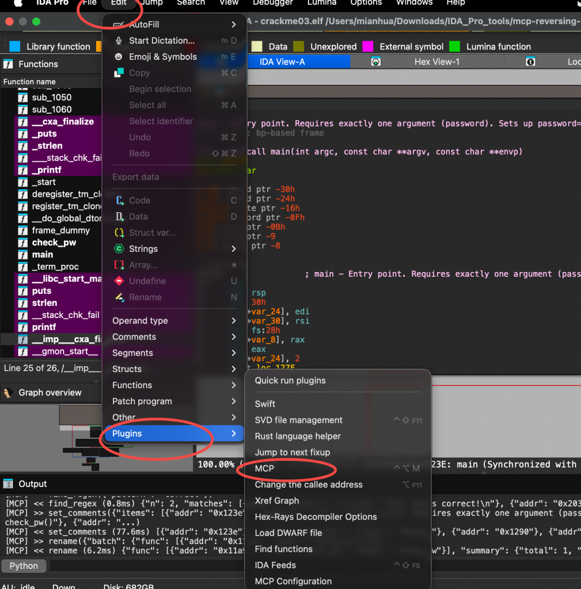The width and height of the screenshot is (581, 589).
Task: Click the Struct var braces icon
Action: coord(119,233)
